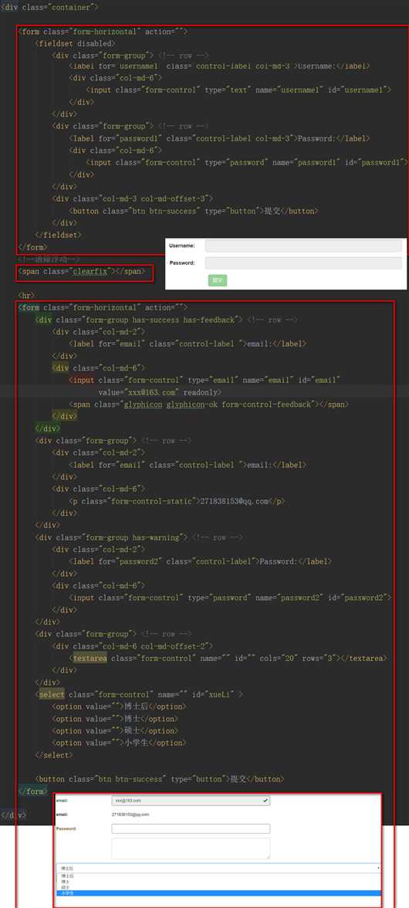Click the has-warning form-group code line
Screen dimensions: 409x908
tap(139, 537)
